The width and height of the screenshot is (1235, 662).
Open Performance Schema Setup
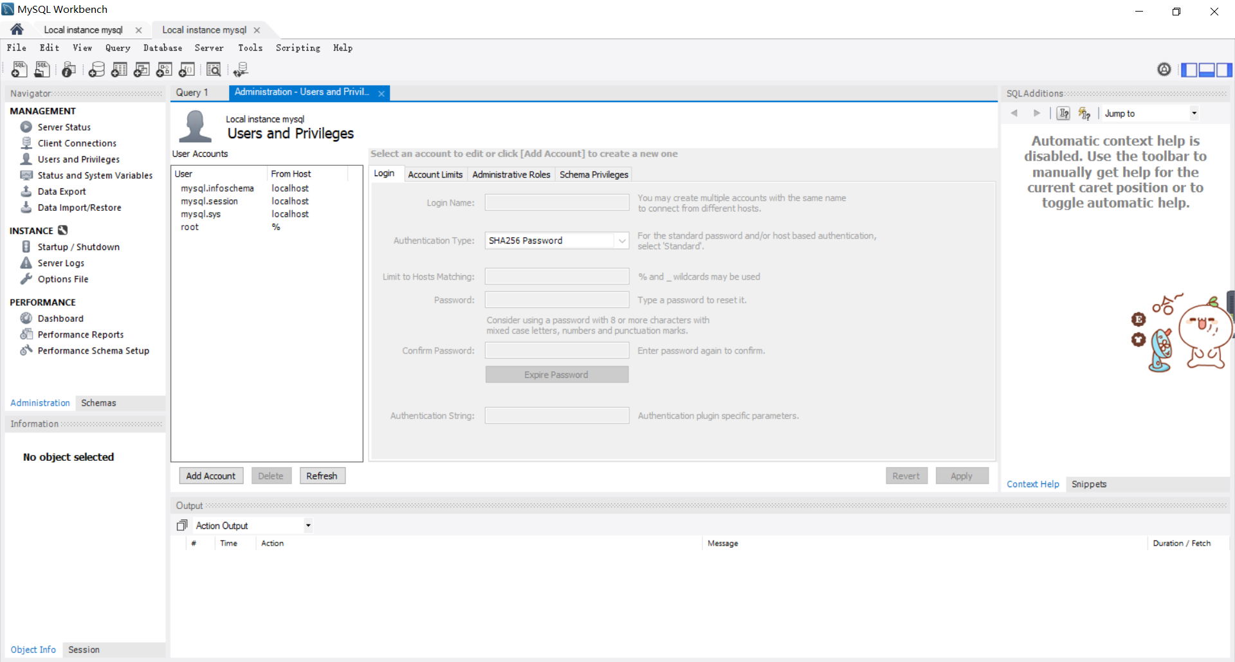pos(93,350)
